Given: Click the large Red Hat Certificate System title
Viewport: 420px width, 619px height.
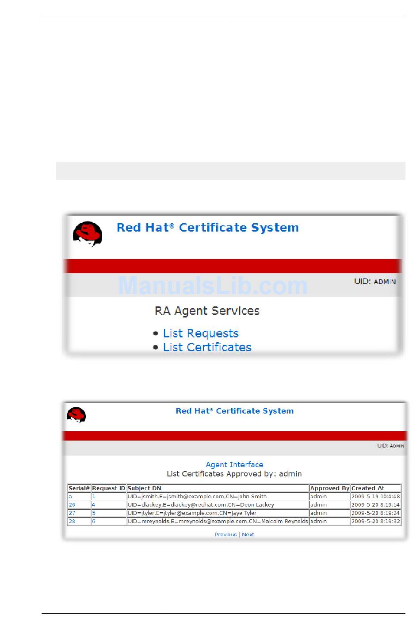Looking at the screenshot, I should pyautogui.click(x=207, y=228).
